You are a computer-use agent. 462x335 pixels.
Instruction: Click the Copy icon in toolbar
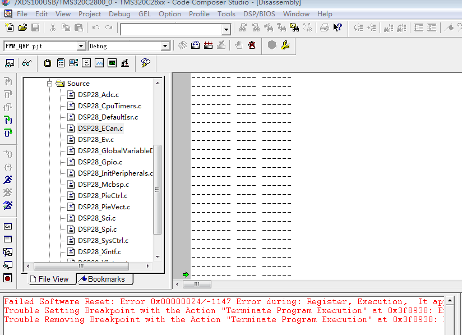click(x=66, y=27)
